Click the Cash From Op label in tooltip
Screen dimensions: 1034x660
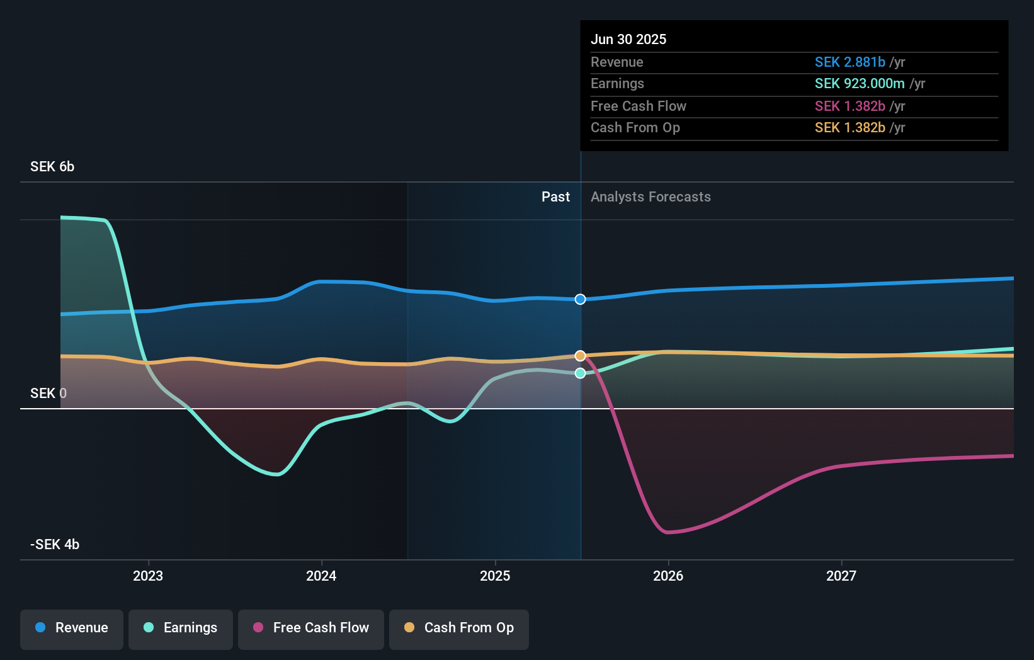click(x=635, y=127)
